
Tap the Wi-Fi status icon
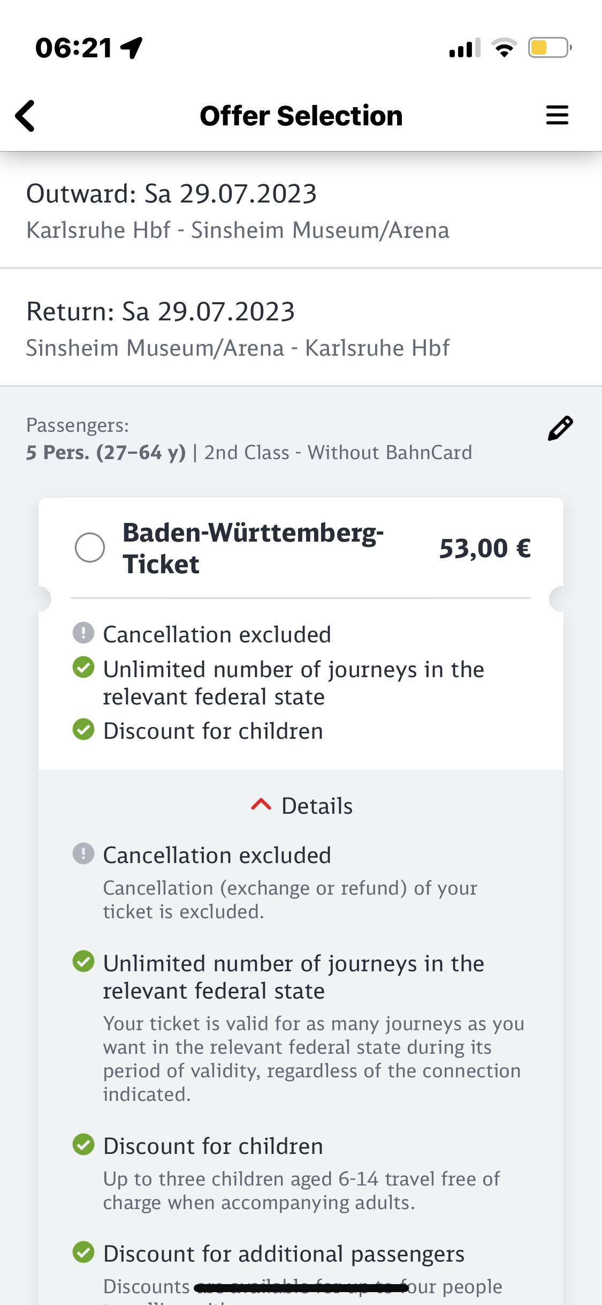(504, 48)
